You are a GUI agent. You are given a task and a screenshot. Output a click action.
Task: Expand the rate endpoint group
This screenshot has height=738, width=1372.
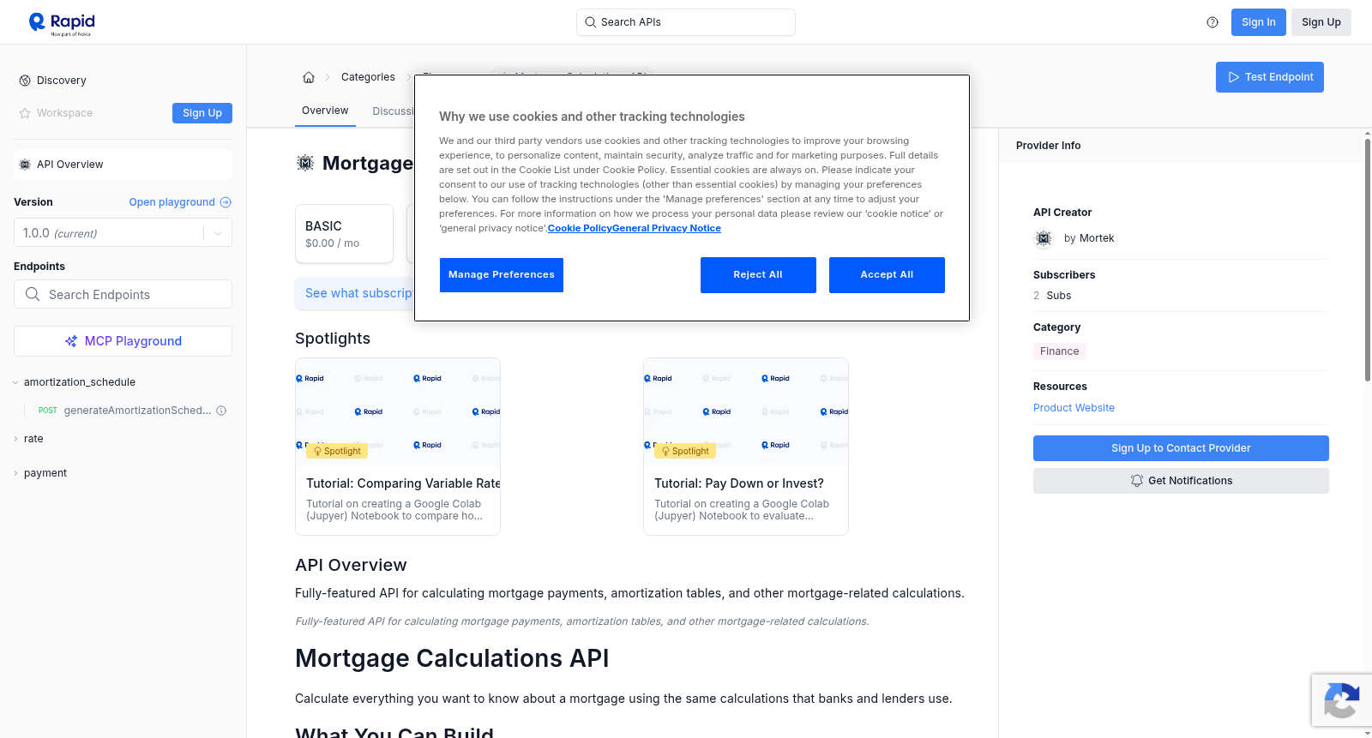pos(15,439)
